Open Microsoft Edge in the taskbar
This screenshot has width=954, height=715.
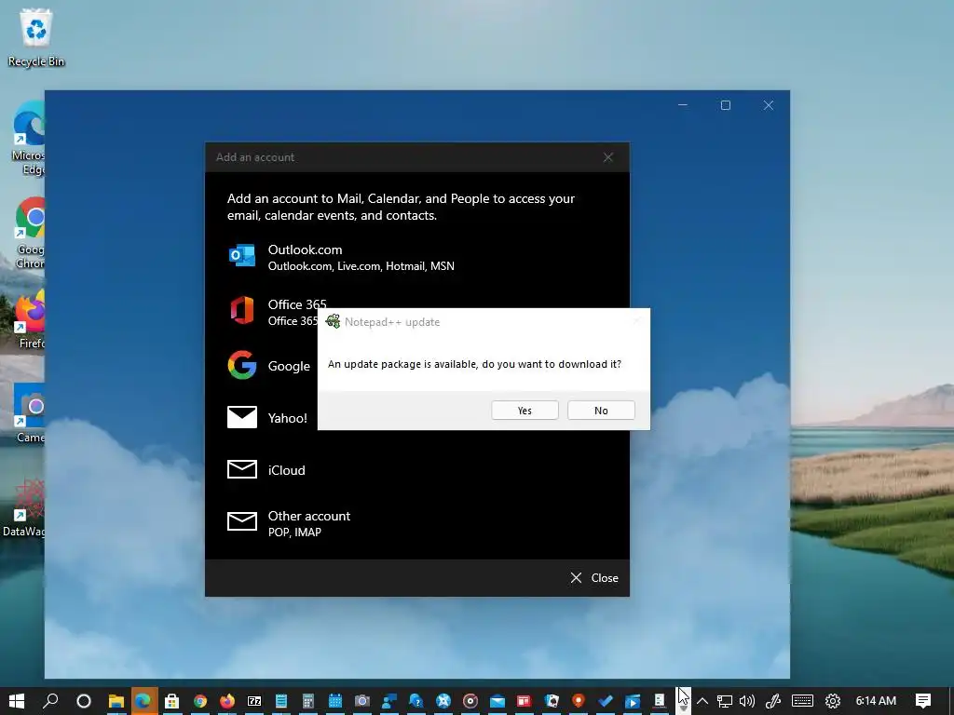[143, 701]
